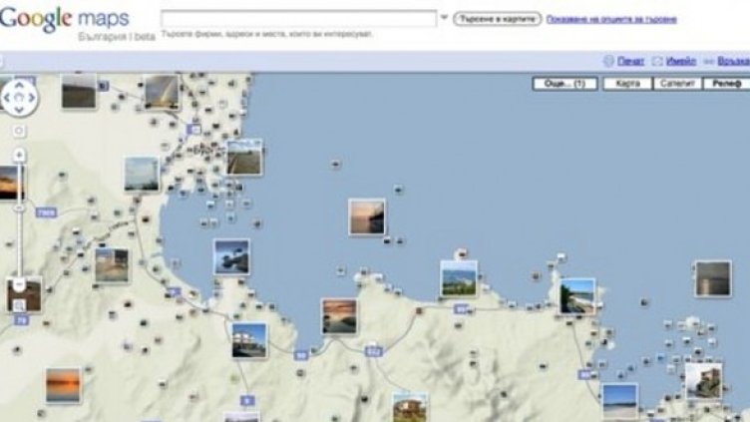Click the pan up arrow on navigation control
The width and height of the screenshot is (750, 422).
pyautogui.click(x=20, y=88)
